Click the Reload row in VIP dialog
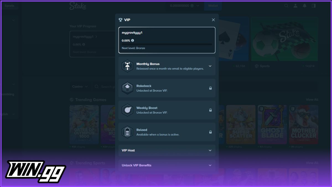332x187 pixels. point(167,132)
